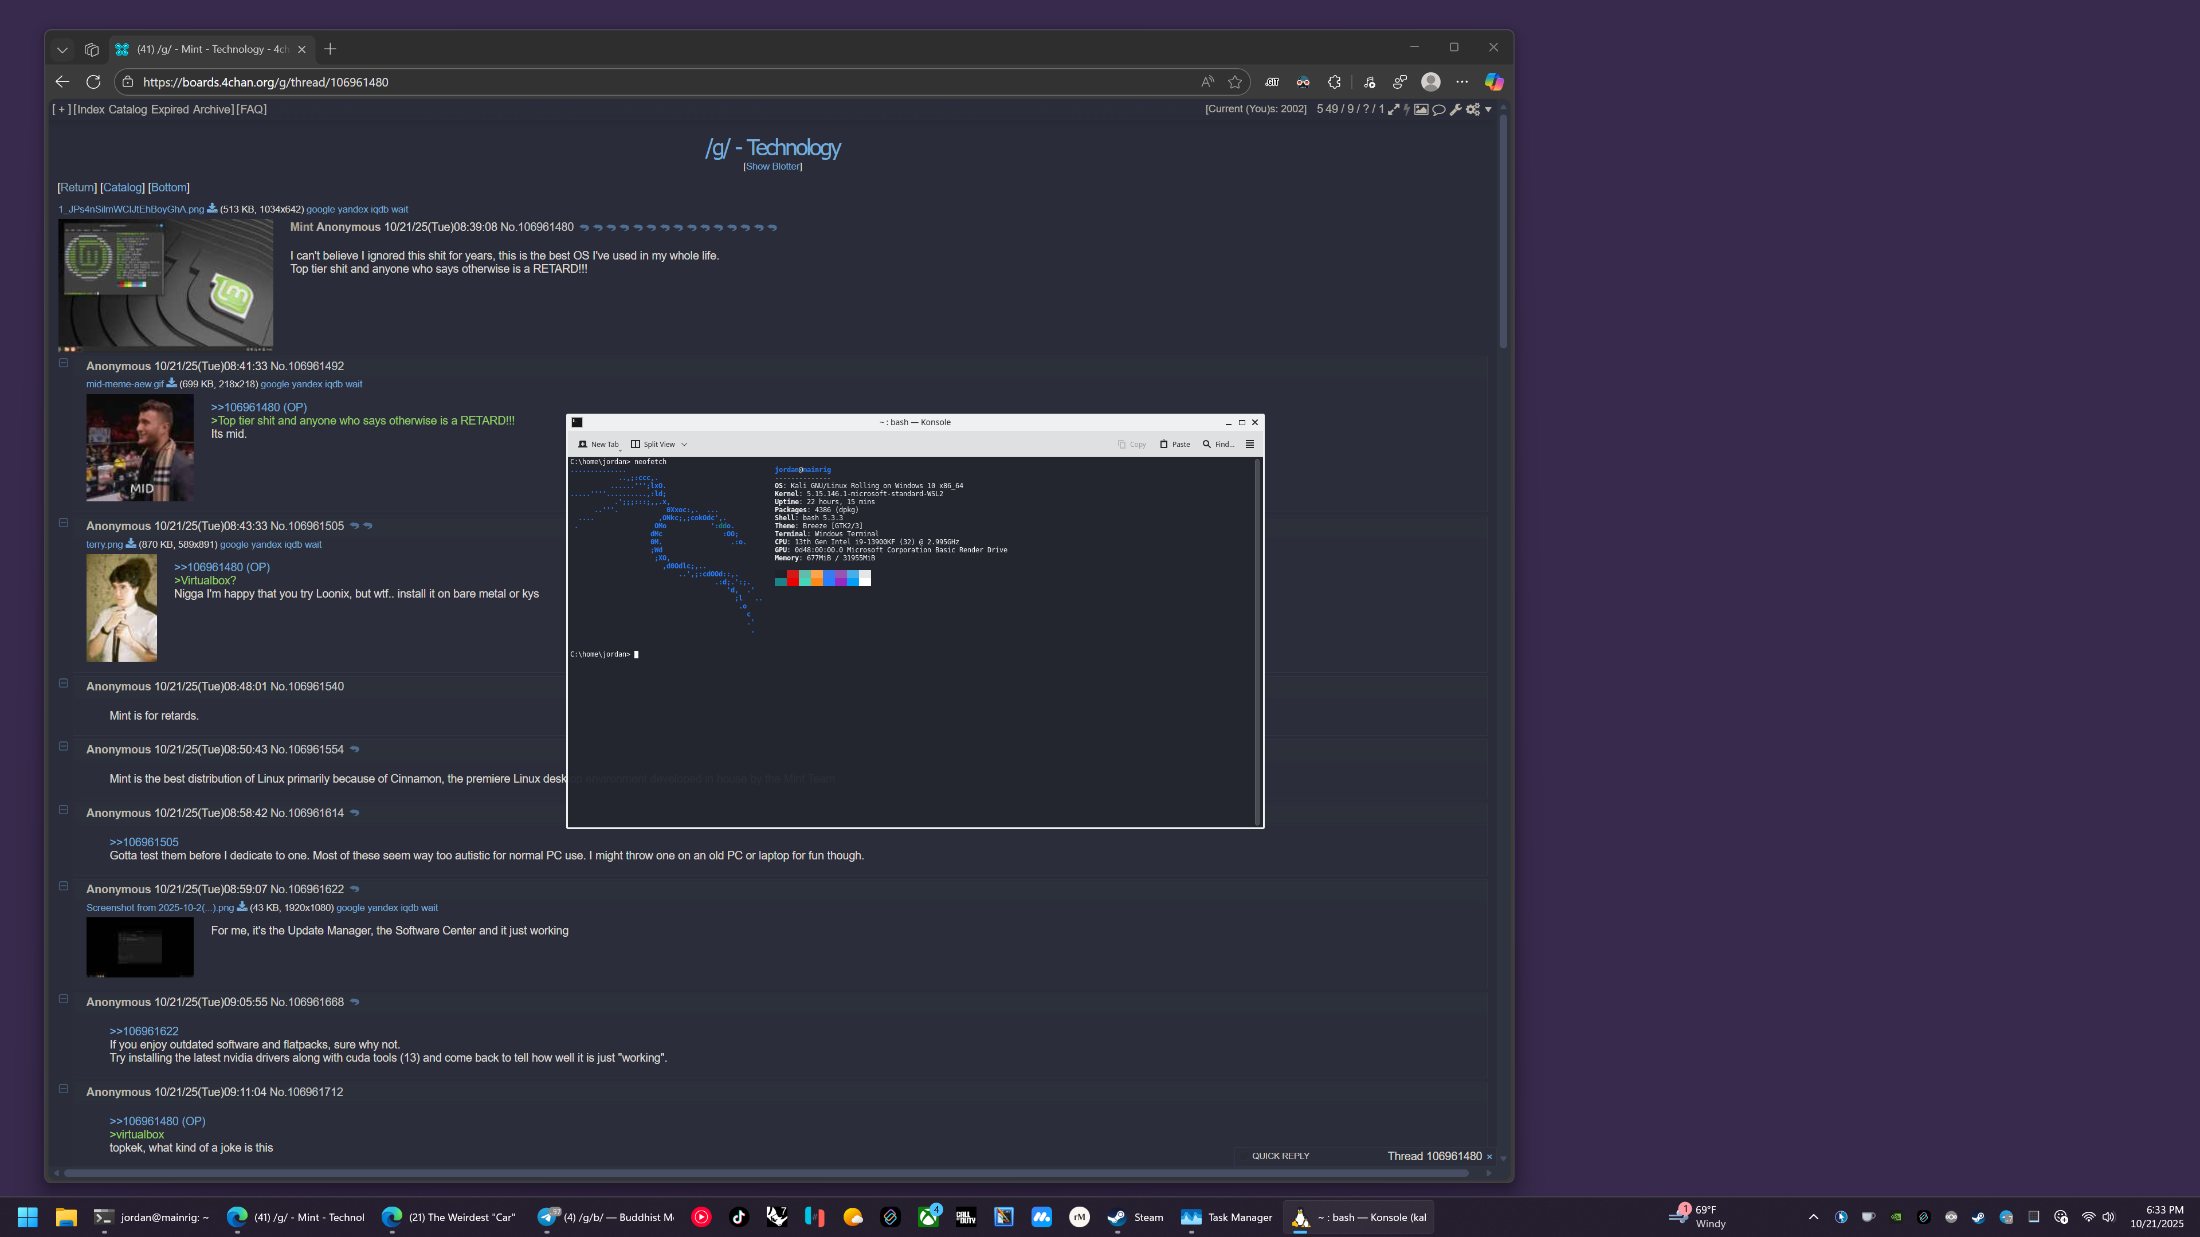This screenshot has width=2200, height=1237.
Task: Hide post No.106961492 with minus box
Action: coord(63,363)
